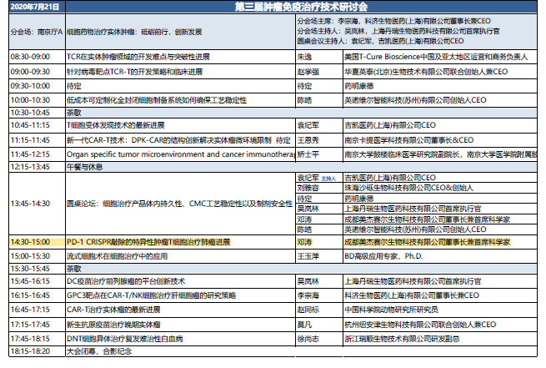Screen dimensions: 546x368
Task: Click topic "DNT细胞异体治疗复发难治性白血病"
Action: click(125, 339)
